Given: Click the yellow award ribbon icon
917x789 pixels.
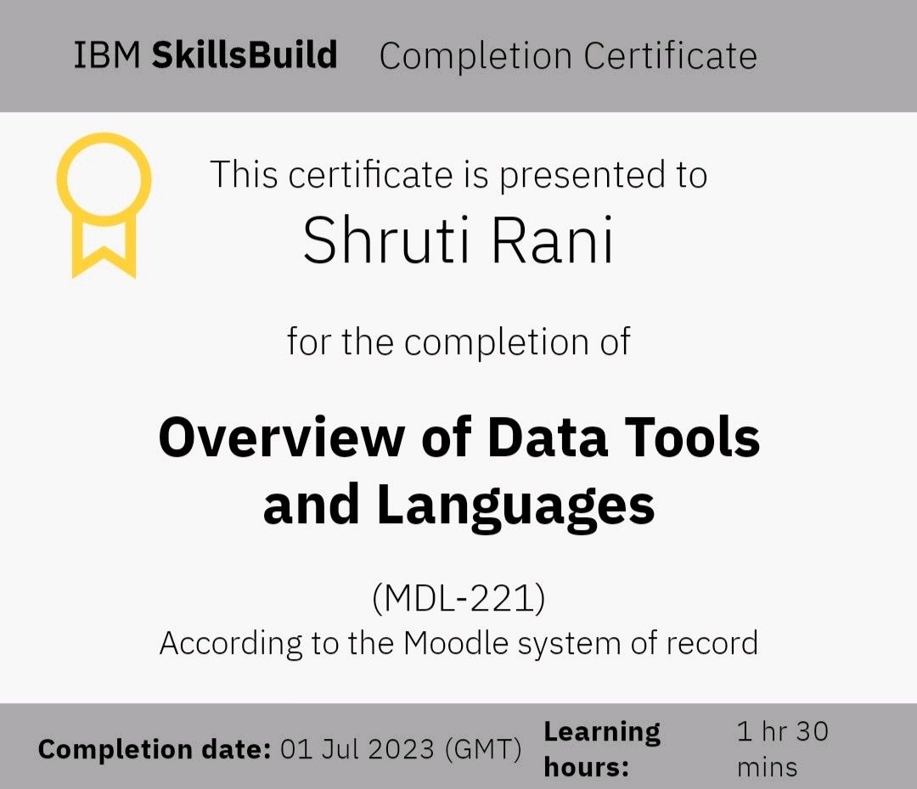Looking at the screenshot, I should tap(104, 205).
